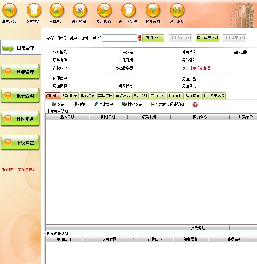Image resolution: width=257 pixels, height=264 pixels.
Task: Open 收费管理 toolbar icon
Action: click(34, 11)
